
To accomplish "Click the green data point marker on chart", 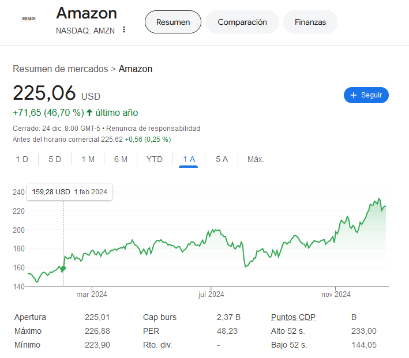I will [63, 268].
